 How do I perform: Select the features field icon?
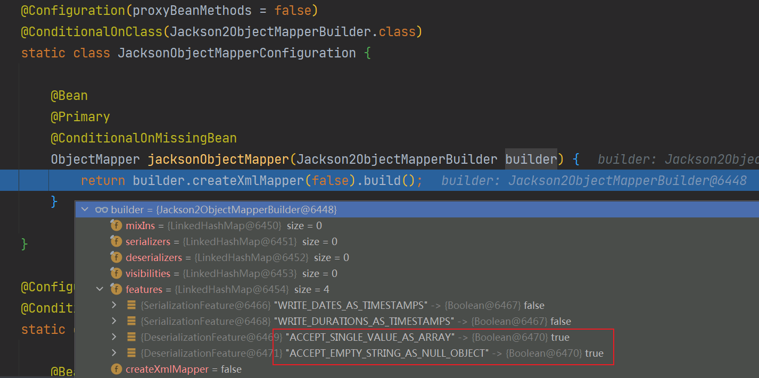tap(116, 289)
